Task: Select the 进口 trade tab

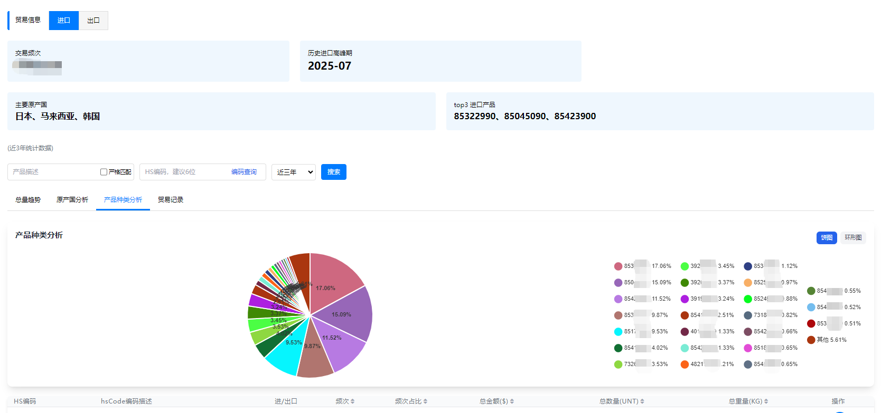Action: coord(64,21)
